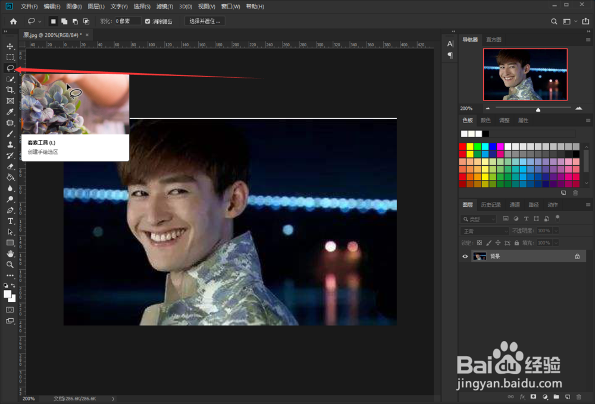The height and width of the screenshot is (404, 595).
Task: Select the Rectangular Marquee tool
Action: (10, 57)
